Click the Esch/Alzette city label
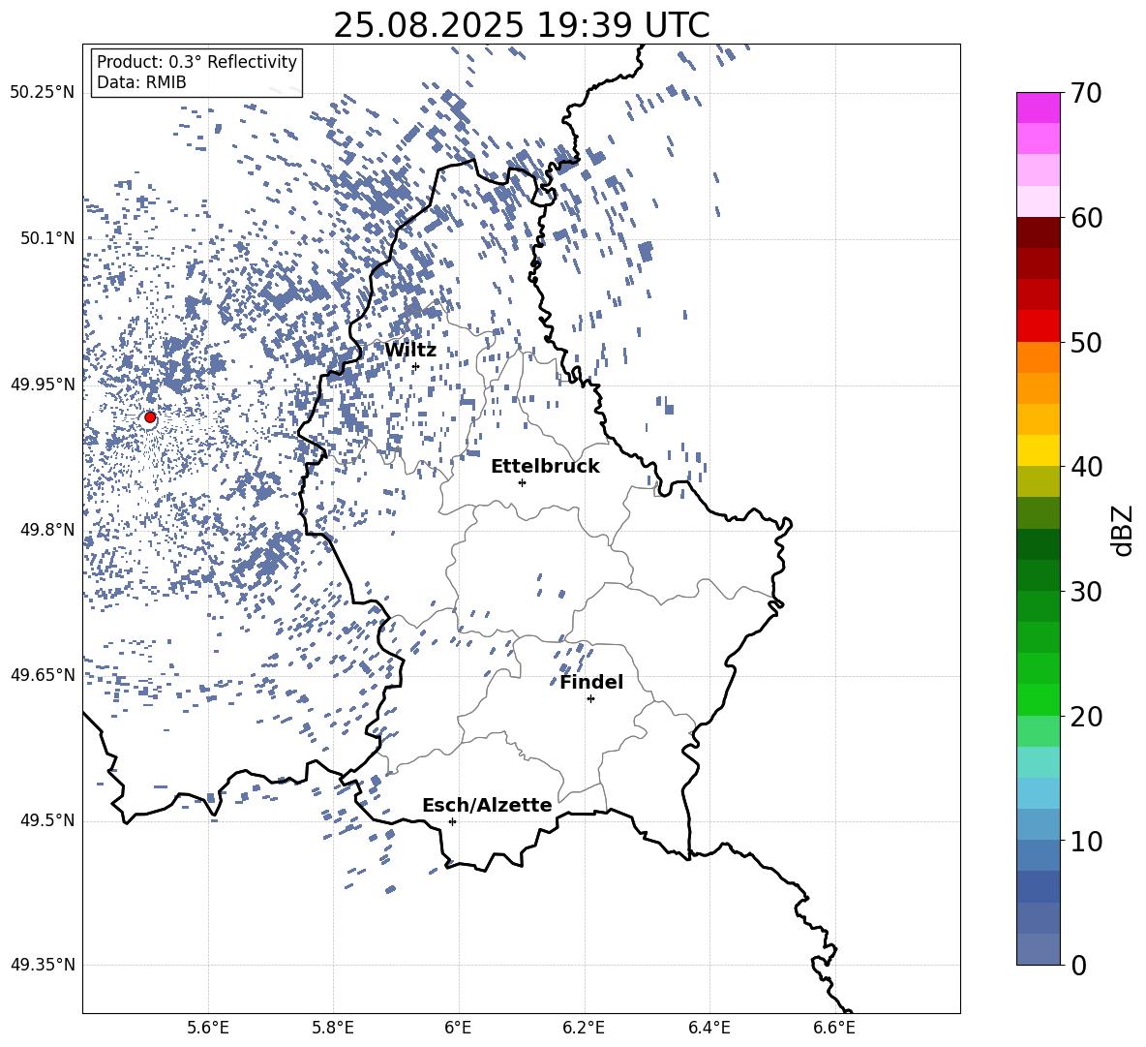This screenshot has height=1047, width=1146. 487,805
